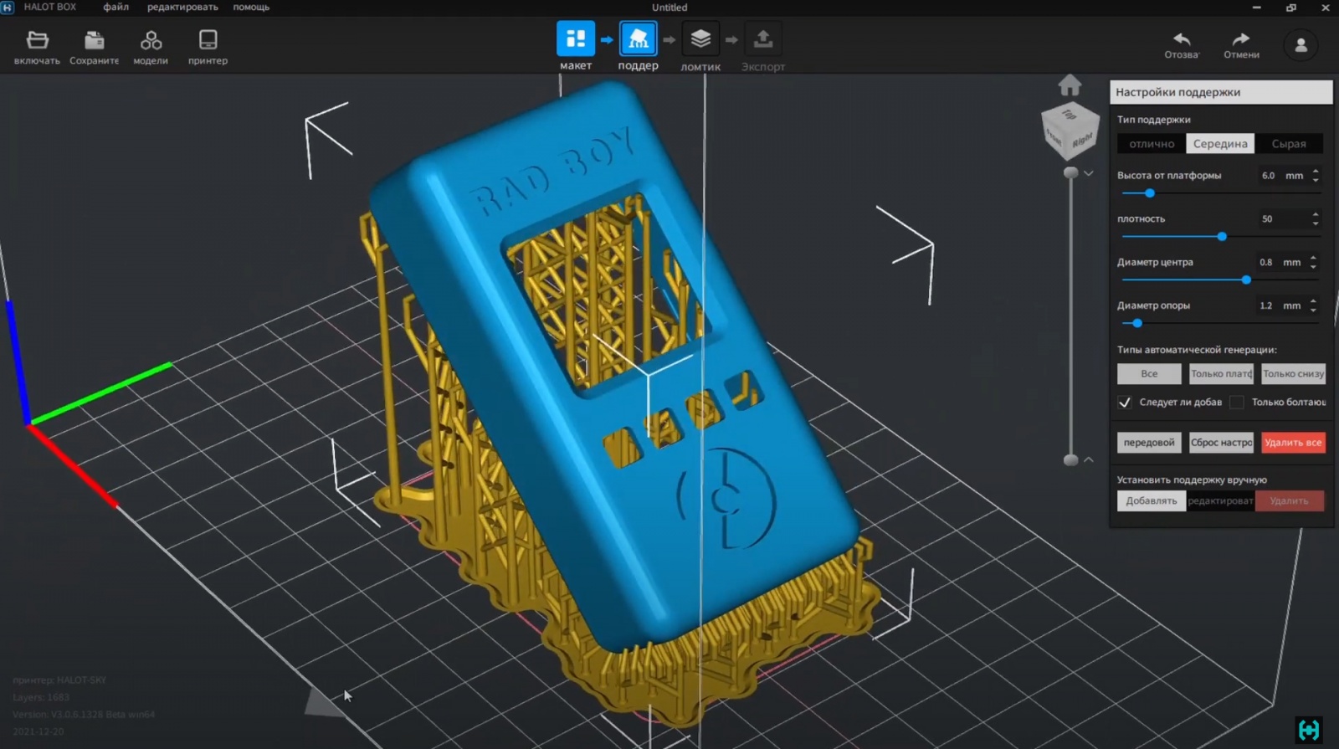Open the файл menu
This screenshot has height=749, width=1339.
115,7
